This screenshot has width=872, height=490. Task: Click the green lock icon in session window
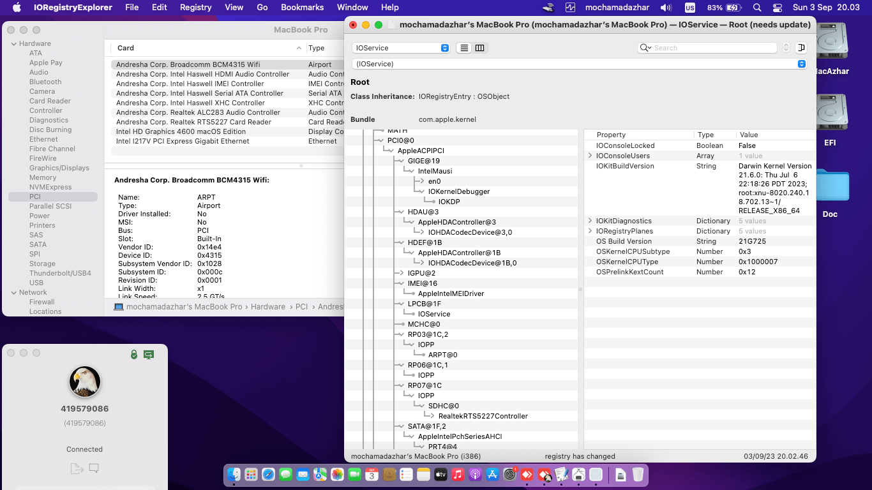[x=134, y=354]
